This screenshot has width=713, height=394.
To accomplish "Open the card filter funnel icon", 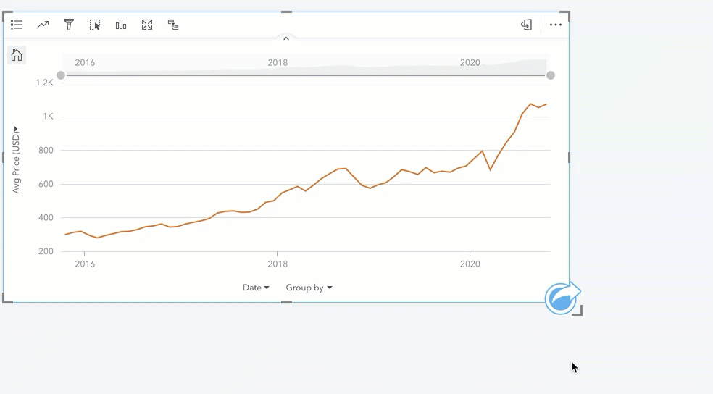I will 69,25.
